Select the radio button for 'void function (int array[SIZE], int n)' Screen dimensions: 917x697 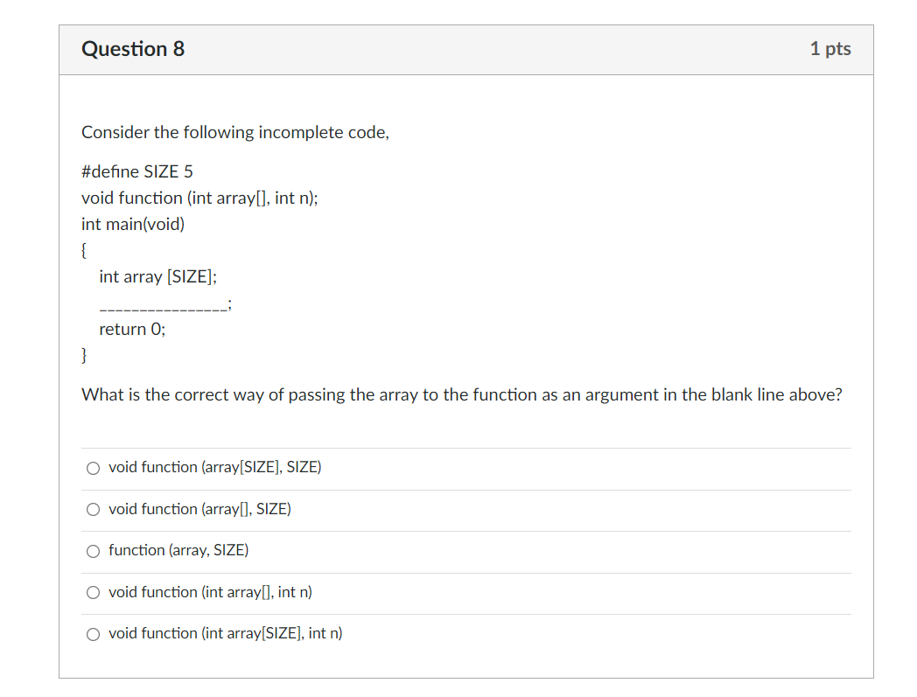pyautogui.click(x=93, y=634)
